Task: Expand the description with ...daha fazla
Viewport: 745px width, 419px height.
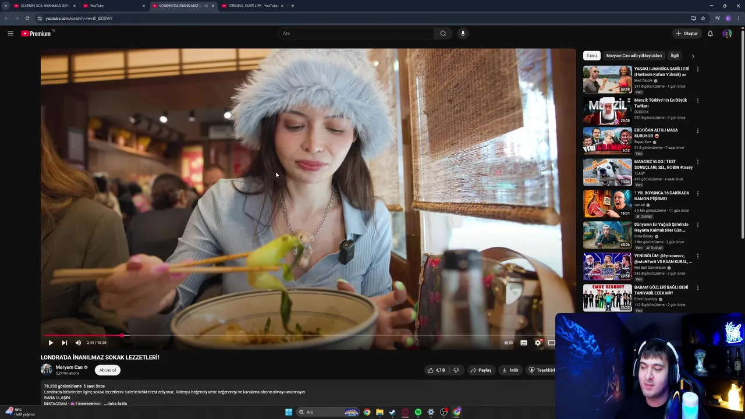Action: click(115, 403)
